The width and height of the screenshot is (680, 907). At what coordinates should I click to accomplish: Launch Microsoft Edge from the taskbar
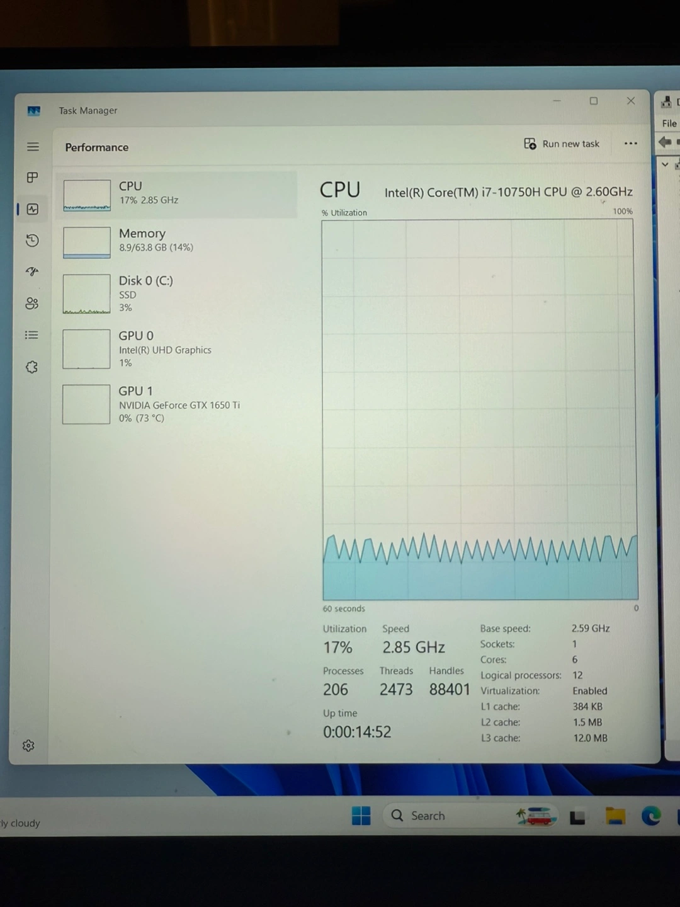(x=651, y=816)
